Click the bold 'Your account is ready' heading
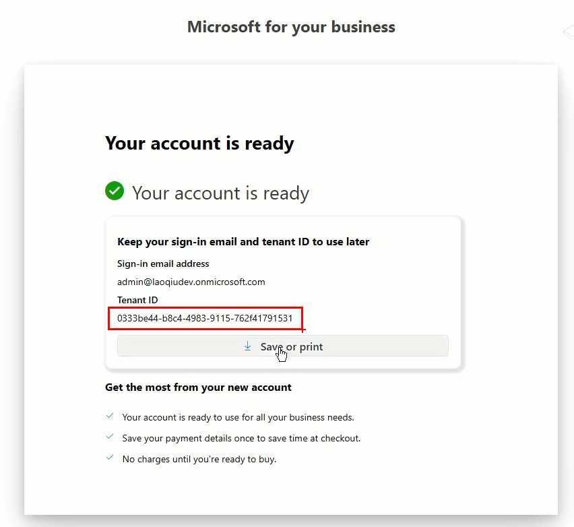This screenshot has height=527, width=574. click(x=199, y=144)
